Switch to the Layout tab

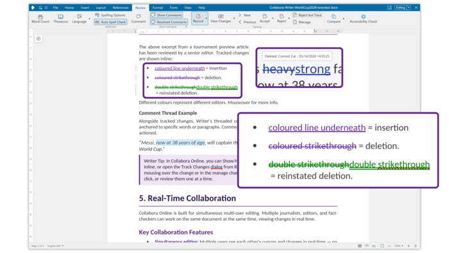point(101,8)
